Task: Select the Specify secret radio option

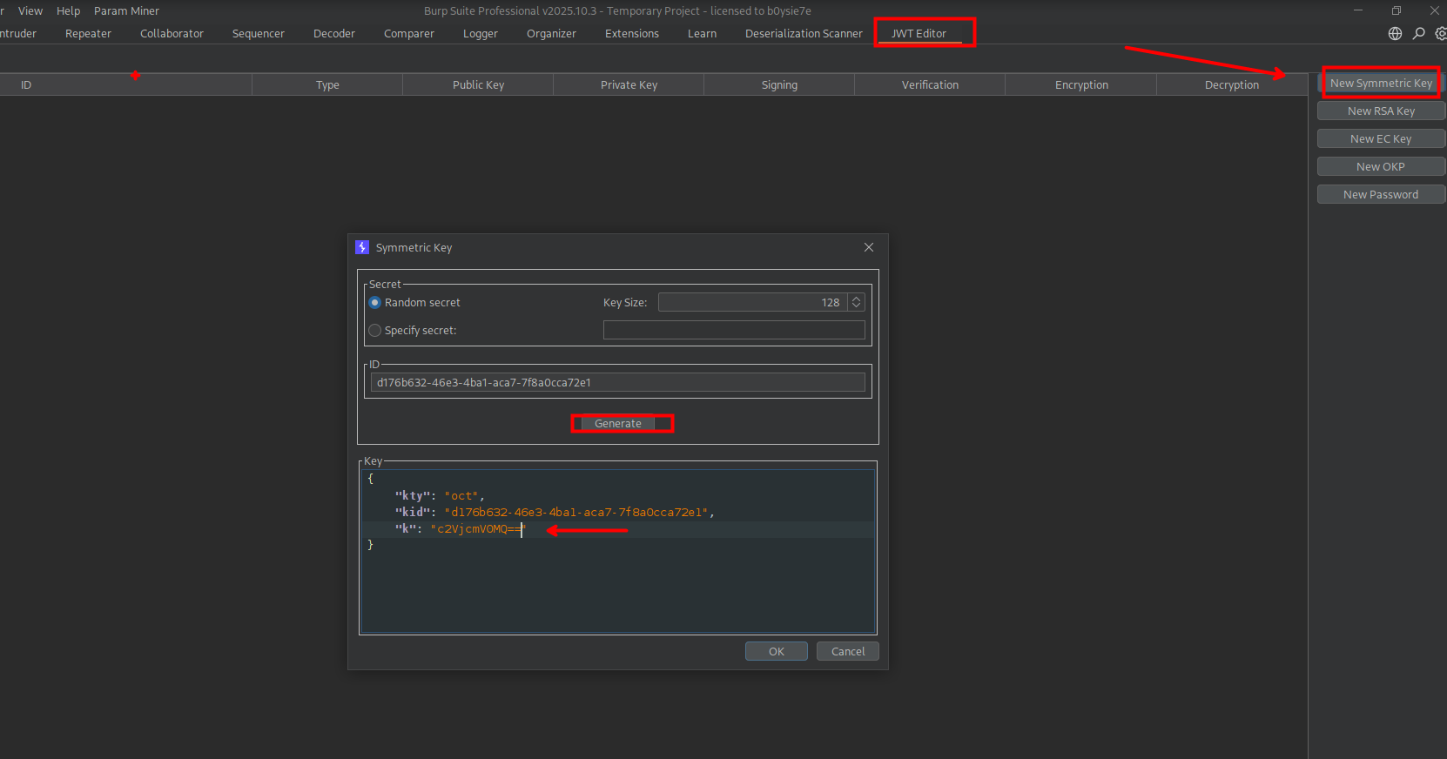Action: (x=375, y=331)
